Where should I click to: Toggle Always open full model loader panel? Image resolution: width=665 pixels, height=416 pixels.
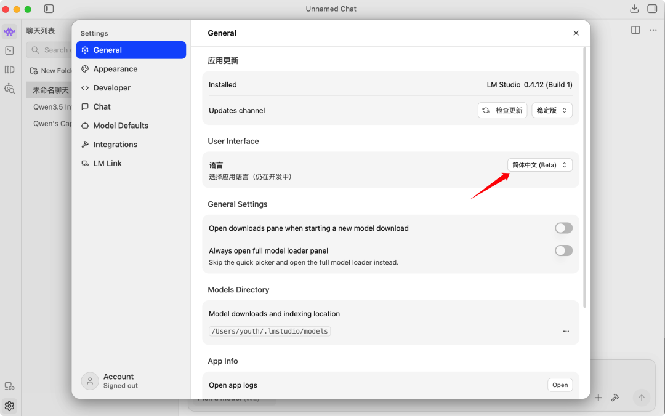(563, 250)
